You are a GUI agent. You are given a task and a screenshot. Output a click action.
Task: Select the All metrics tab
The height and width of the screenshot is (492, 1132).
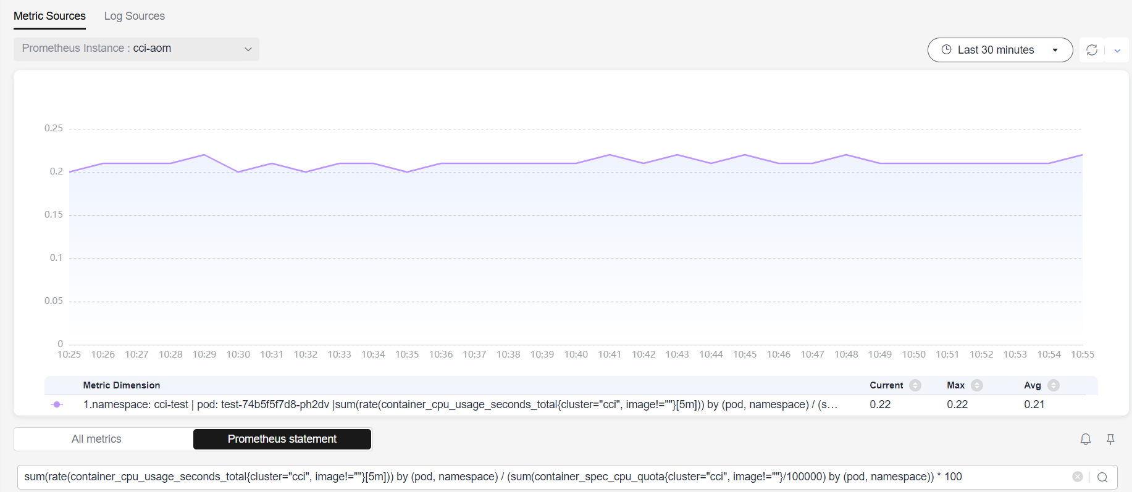point(96,439)
